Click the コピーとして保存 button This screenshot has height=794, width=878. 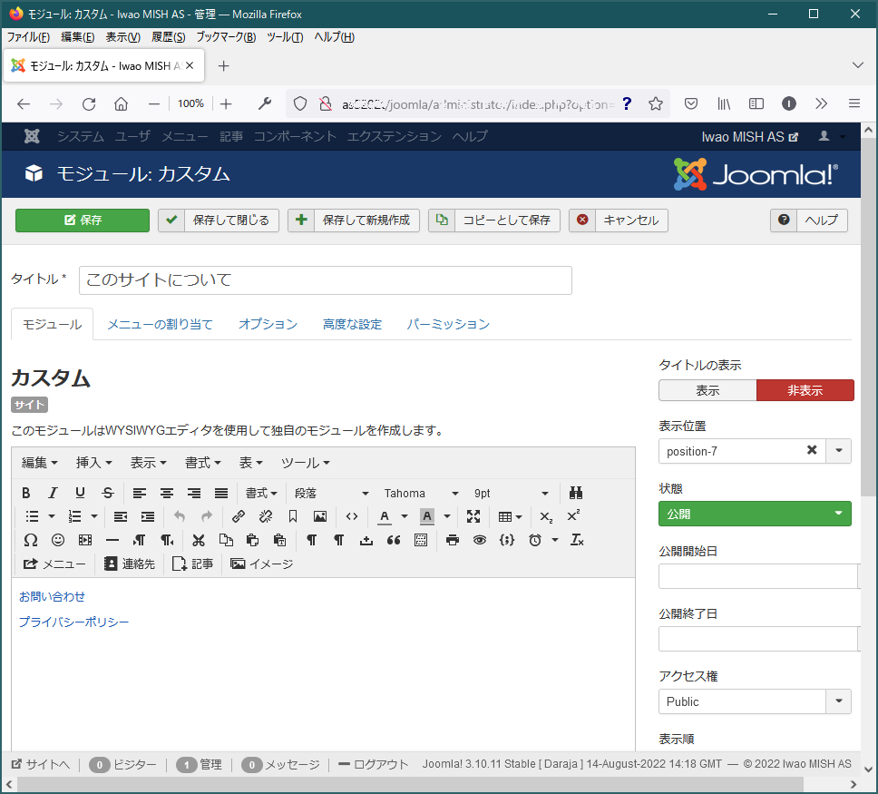coord(494,221)
